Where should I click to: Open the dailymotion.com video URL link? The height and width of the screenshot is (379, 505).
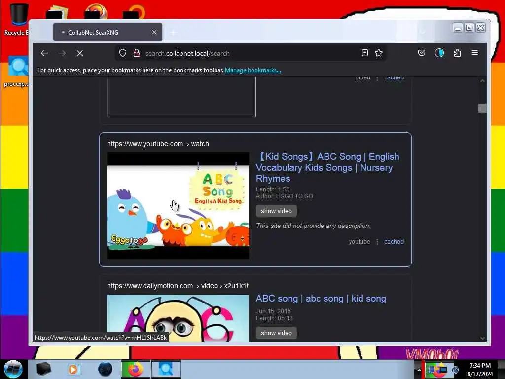tap(178, 286)
